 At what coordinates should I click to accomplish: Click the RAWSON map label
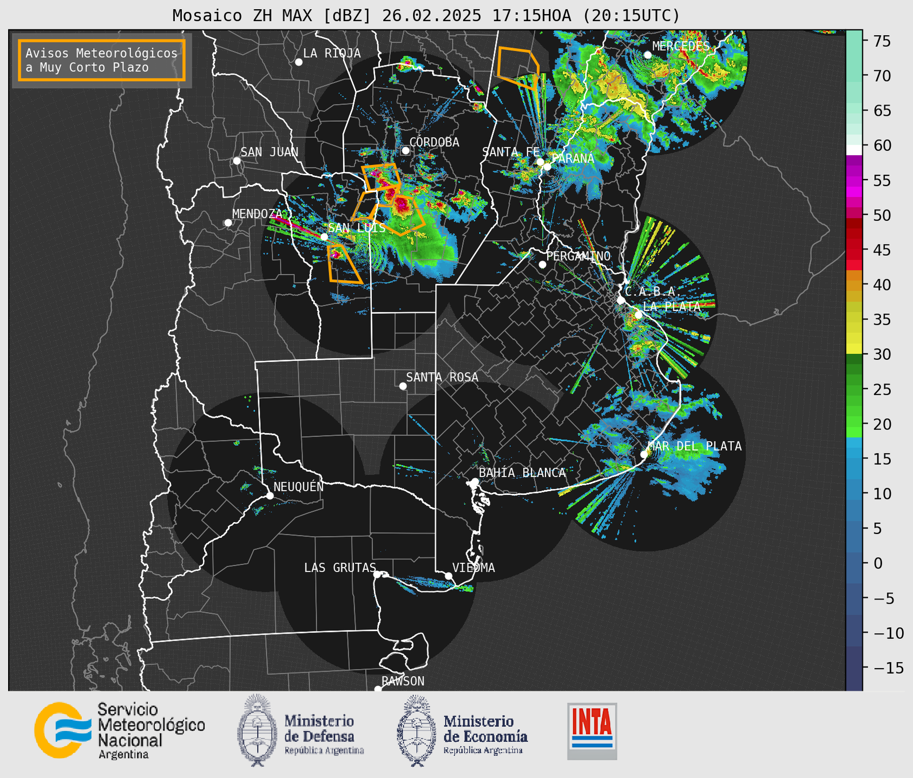(x=403, y=681)
